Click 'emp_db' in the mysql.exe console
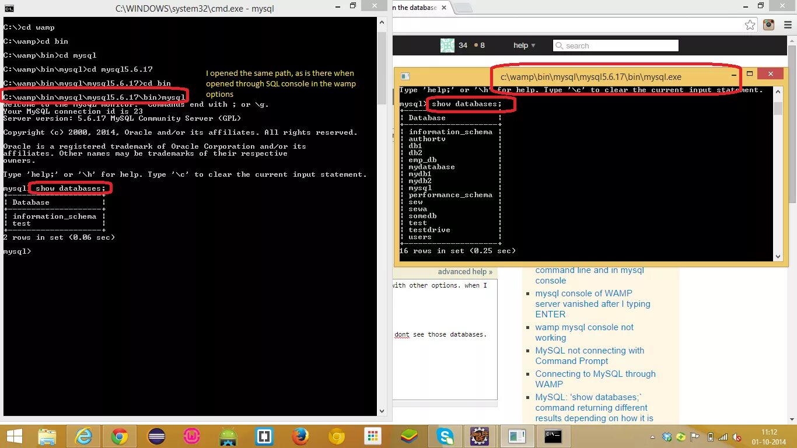 (422, 160)
